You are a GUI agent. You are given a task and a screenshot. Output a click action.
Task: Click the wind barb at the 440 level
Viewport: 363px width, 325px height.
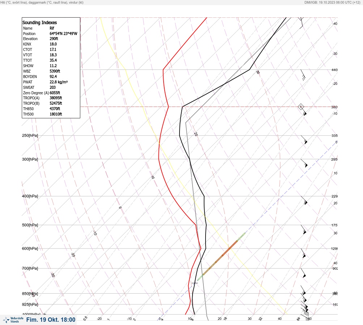(303, 75)
